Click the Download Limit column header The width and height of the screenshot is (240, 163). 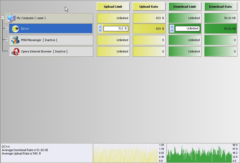click(x=185, y=7)
